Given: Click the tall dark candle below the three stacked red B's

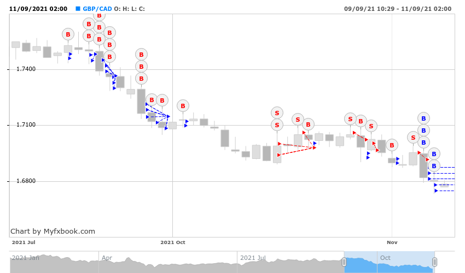Looking at the screenshot, I should click(141, 101).
